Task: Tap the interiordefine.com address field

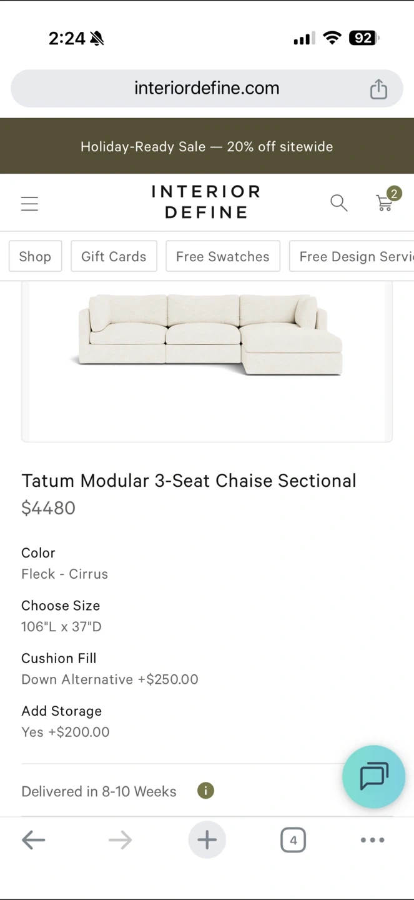Action: pyautogui.click(x=207, y=88)
